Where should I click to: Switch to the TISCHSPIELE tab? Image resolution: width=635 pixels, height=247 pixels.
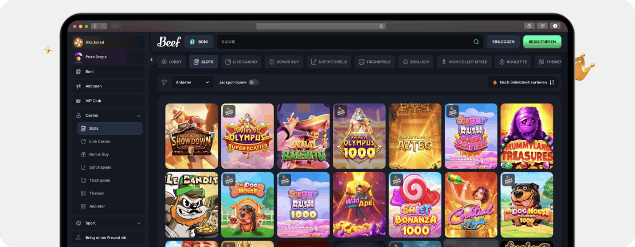[x=375, y=62]
